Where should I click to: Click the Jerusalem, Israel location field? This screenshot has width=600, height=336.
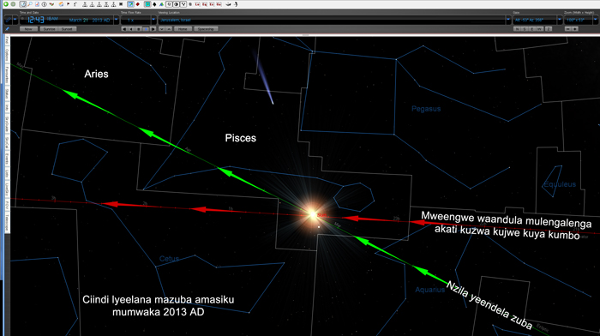click(333, 20)
